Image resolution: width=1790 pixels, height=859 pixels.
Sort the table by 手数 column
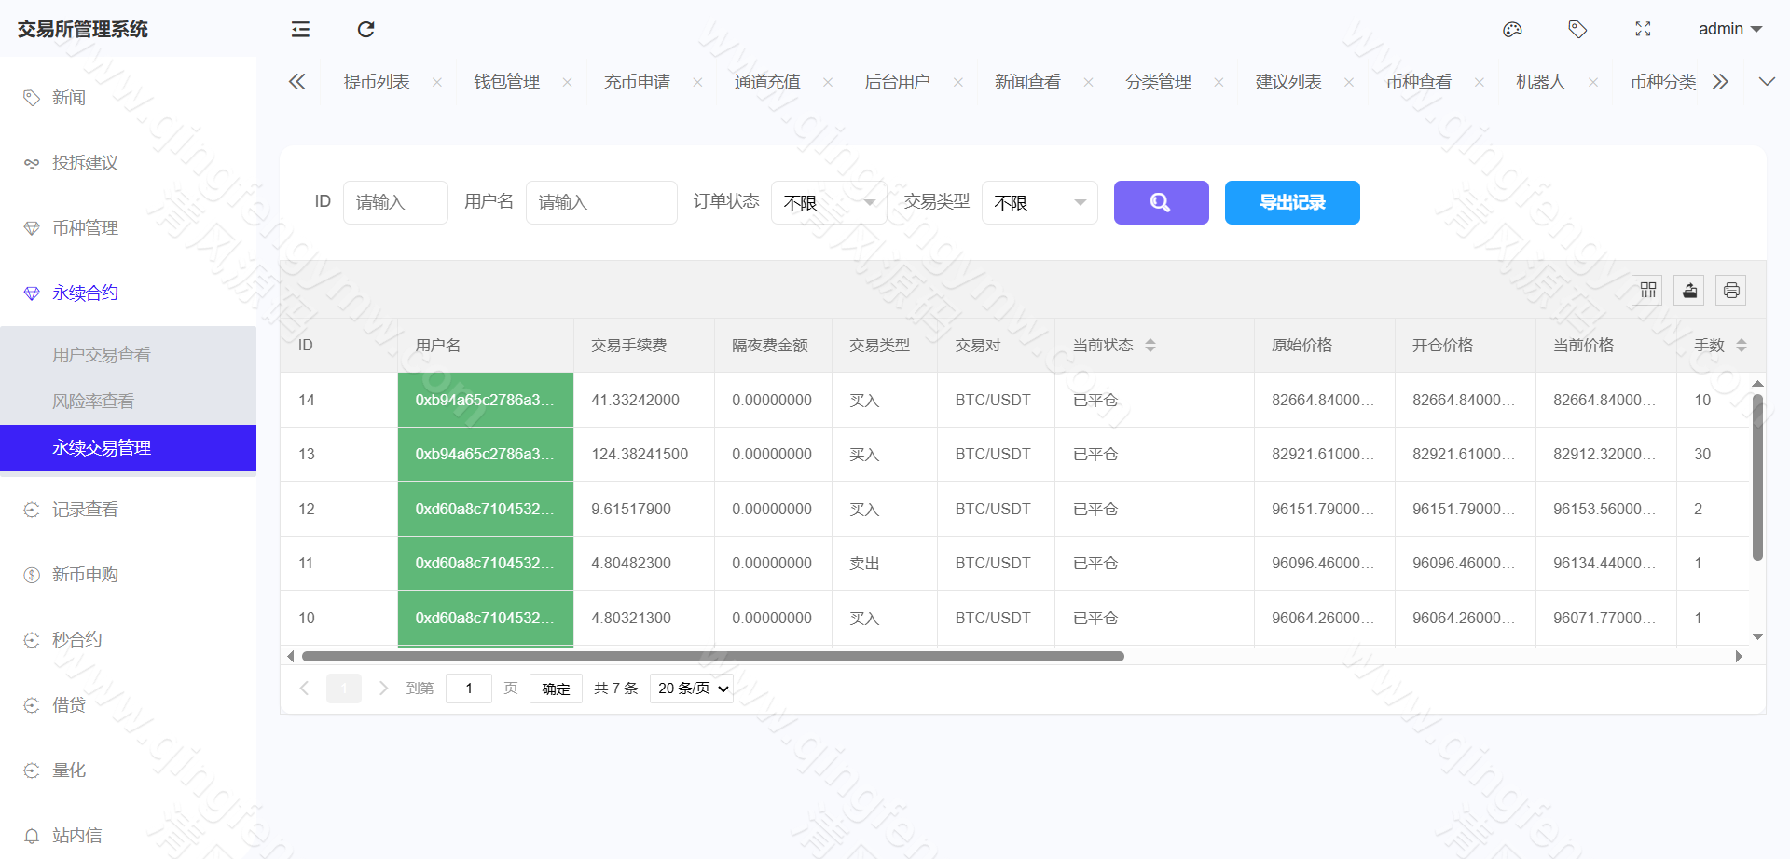[1742, 345]
